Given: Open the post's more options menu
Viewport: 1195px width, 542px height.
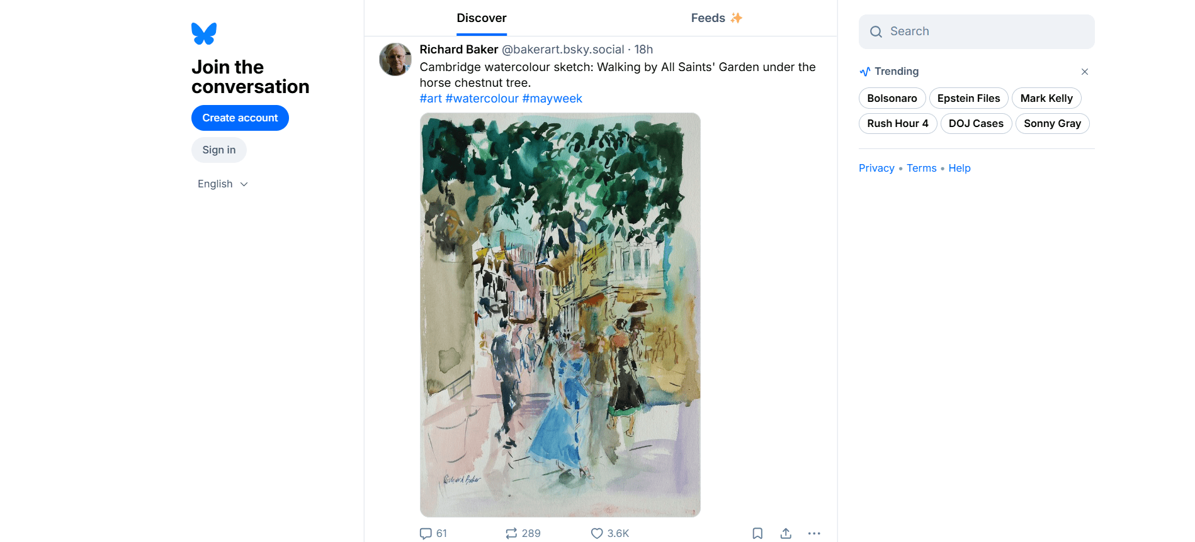Looking at the screenshot, I should 814,533.
